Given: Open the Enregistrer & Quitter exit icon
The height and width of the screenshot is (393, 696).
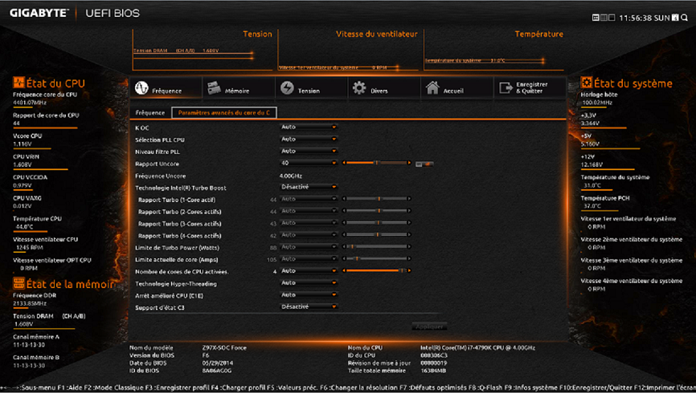Looking at the screenshot, I should click(x=506, y=87).
